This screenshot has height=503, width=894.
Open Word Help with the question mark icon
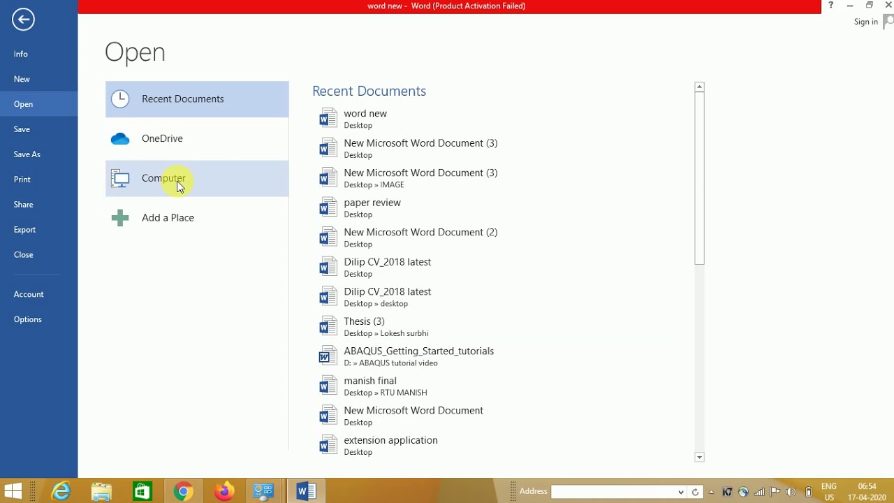830,6
